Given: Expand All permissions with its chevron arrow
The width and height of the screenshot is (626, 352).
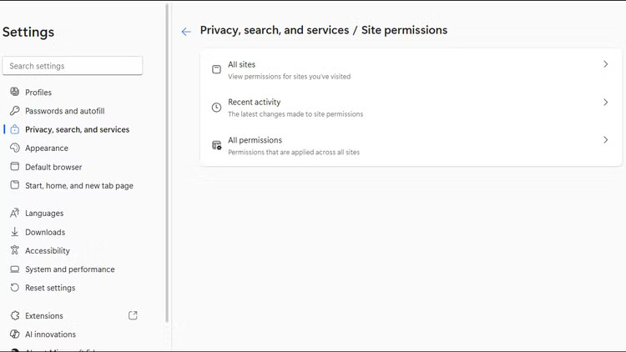Looking at the screenshot, I should (x=605, y=140).
